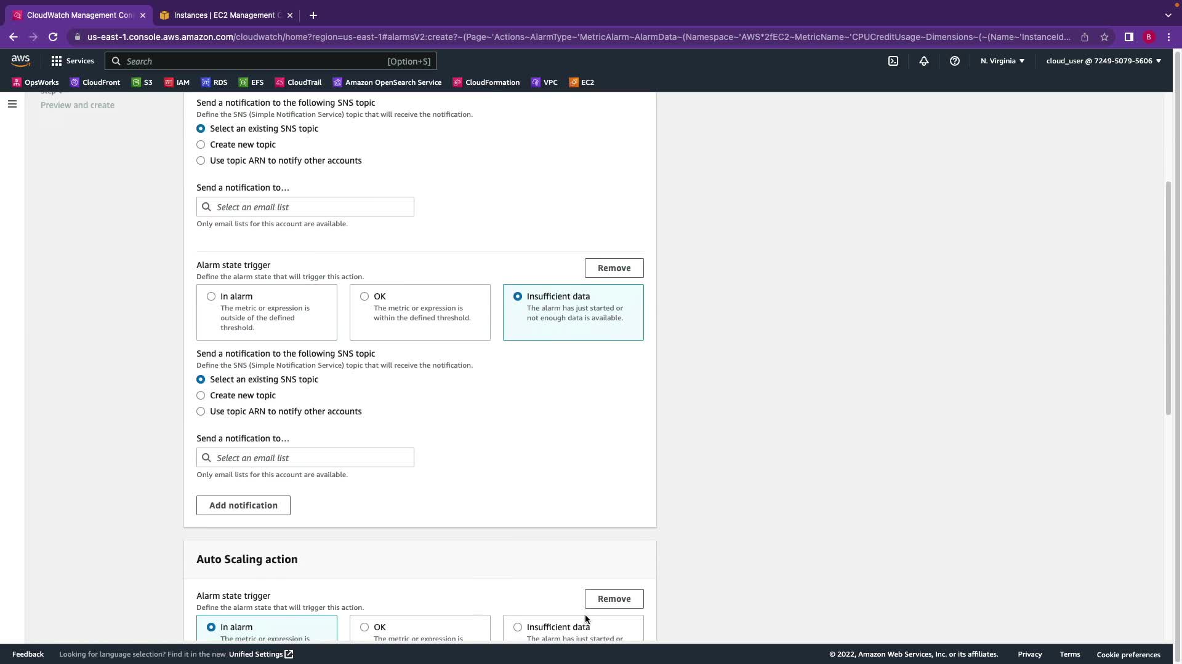
Task: Select OK alarm state for notification
Action: [364, 296]
